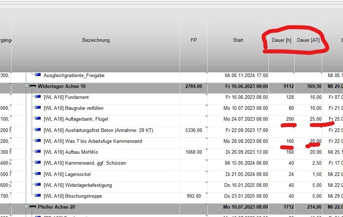The image size is (343, 217).
Task: Click the blue icon next to [WL A10] Aufbau MoHiKo
Action: coord(38,152)
